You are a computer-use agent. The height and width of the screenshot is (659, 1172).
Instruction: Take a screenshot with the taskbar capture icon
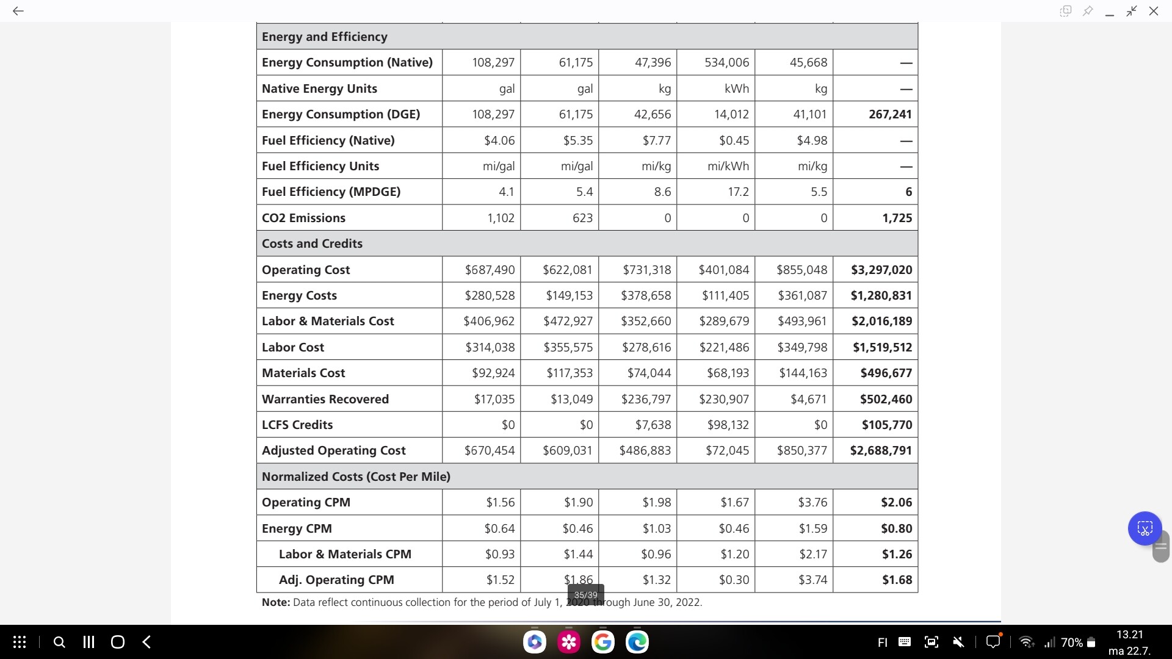(x=931, y=642)
